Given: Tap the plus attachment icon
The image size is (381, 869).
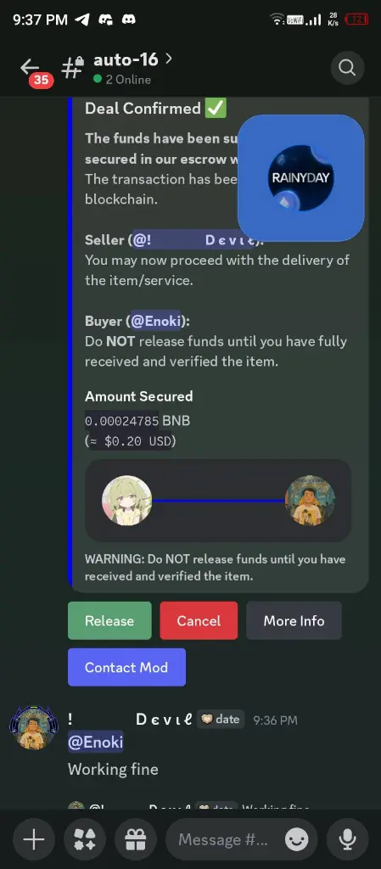Looking at the screenshot, I should (34, 839).
